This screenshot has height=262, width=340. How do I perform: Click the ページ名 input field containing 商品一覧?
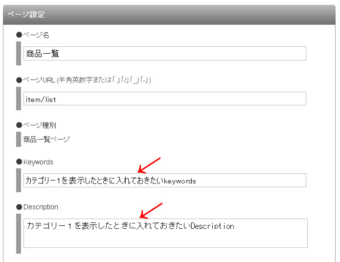164,53
